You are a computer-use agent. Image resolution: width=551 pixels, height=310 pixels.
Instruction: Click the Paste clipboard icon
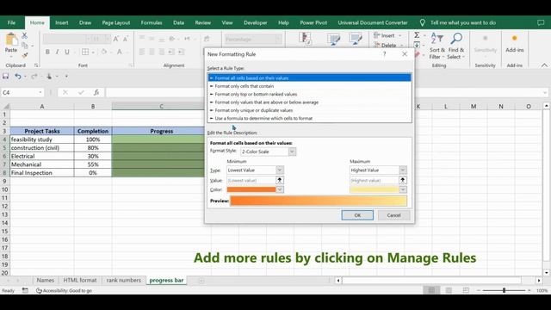click(x=11, y=40)
